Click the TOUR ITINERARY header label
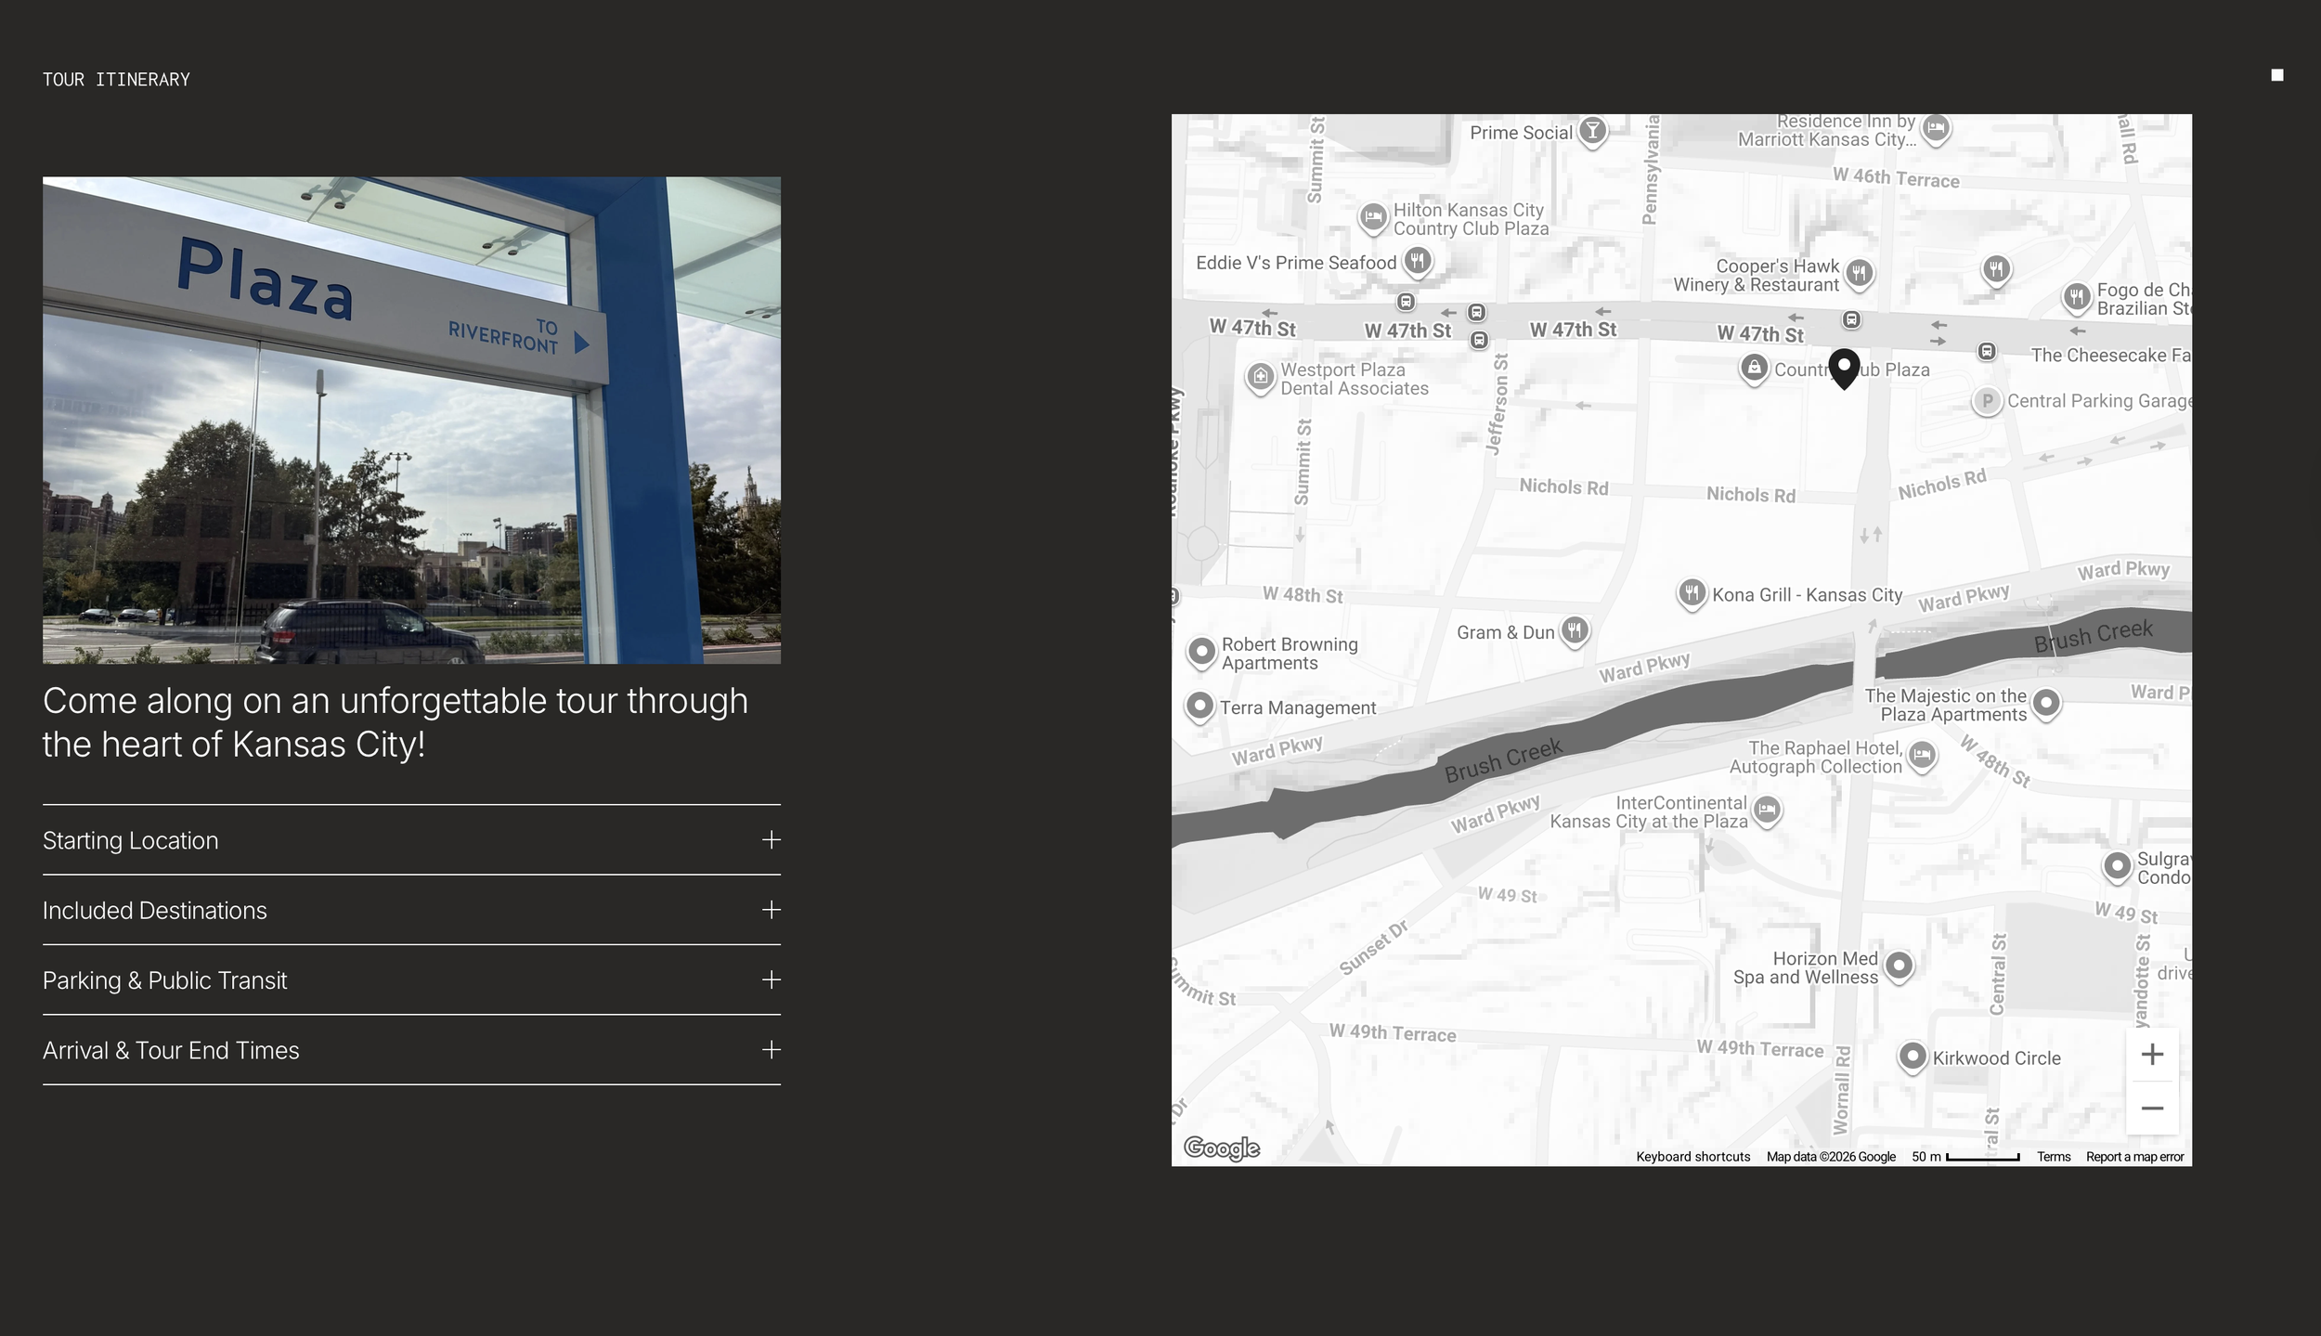This screenshot has height=1336, width=2321. click(116, 79)
